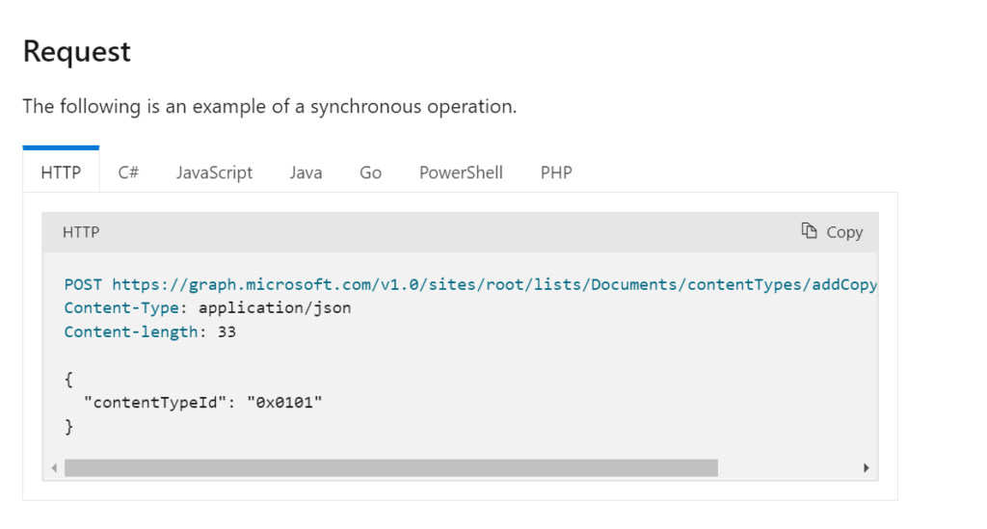Click the Content-length header name
The image size is (987, 529).
point(131,331)
